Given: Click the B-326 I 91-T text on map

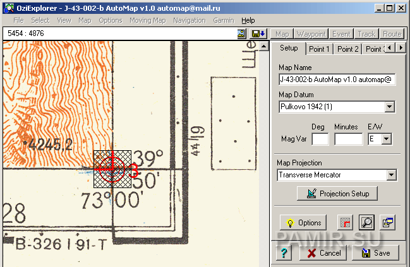Looking at the screenshot, I should point(61,244).
